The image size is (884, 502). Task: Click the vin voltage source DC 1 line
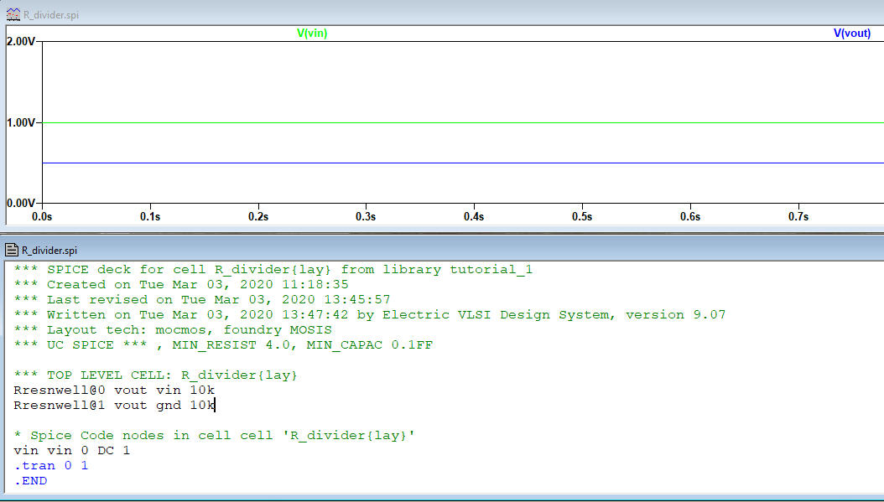click(x=72, y=450)
